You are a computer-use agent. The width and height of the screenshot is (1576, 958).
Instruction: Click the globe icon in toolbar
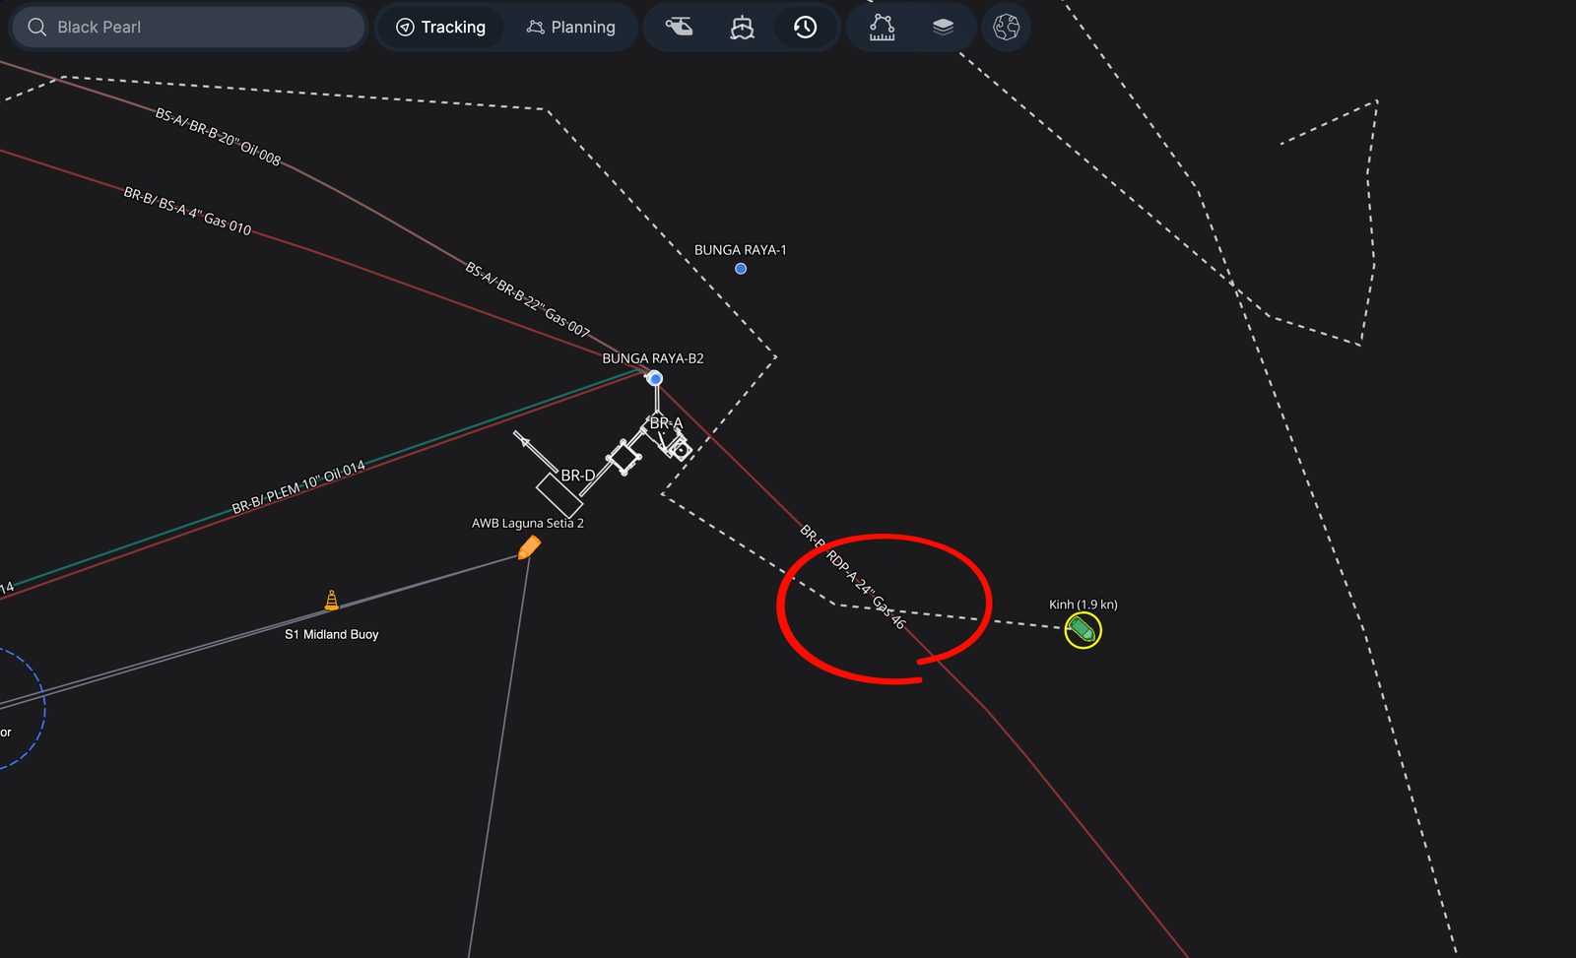(x=1006, y=27)
